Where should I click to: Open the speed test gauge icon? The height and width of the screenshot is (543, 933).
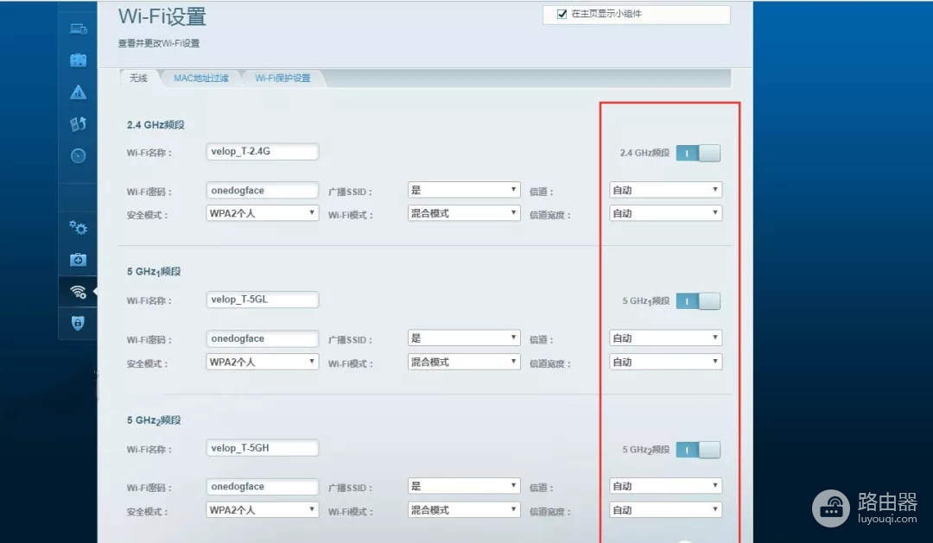(78, 156)
